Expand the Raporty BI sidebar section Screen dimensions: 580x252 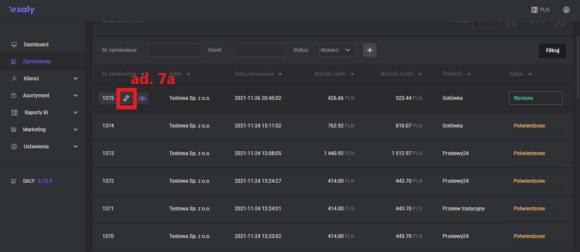[76, 113]
